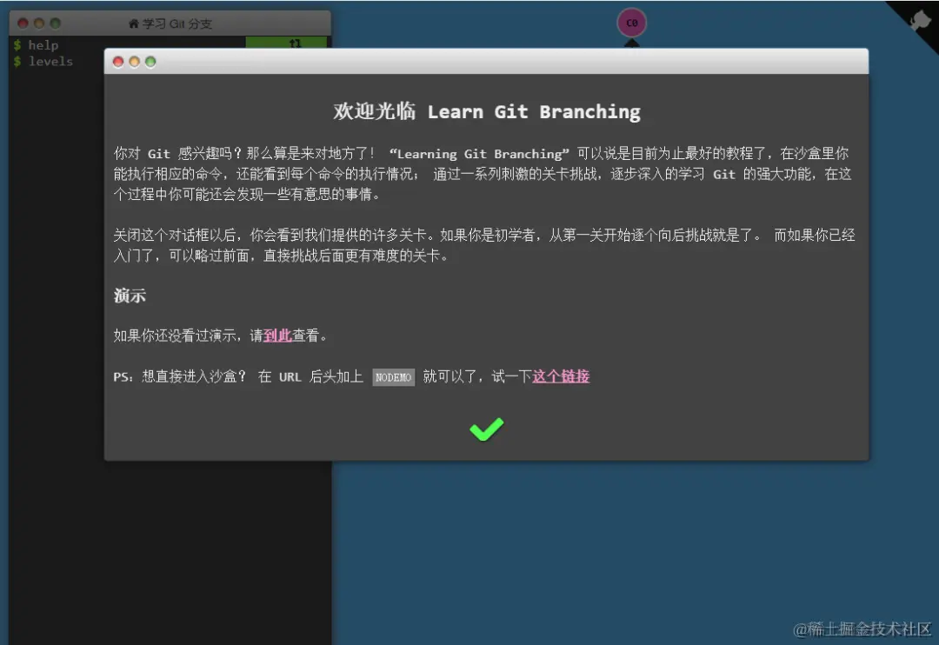Click the green checkmark to close welcome dialog
The height and width of the screenshot is (645, 939).
(x=486, y=429)
